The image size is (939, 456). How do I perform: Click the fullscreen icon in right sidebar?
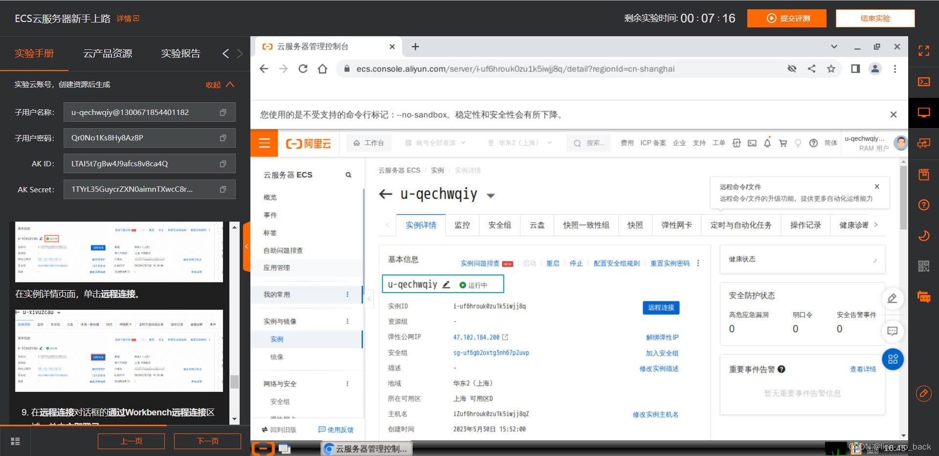(923, 51)
